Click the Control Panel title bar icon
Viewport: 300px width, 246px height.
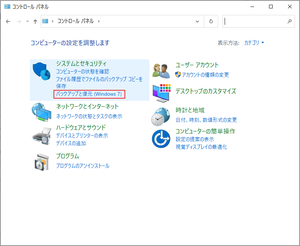tap(7, 7)
